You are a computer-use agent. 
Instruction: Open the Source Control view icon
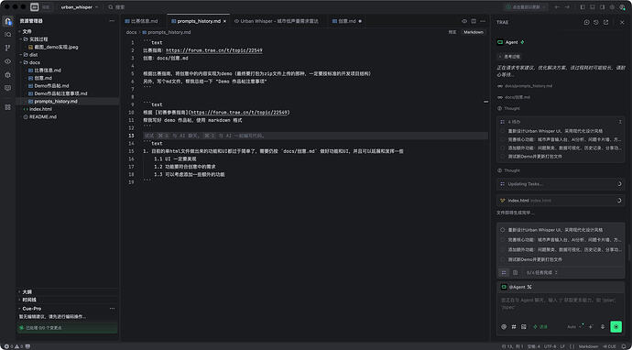(x=7, y=48)
